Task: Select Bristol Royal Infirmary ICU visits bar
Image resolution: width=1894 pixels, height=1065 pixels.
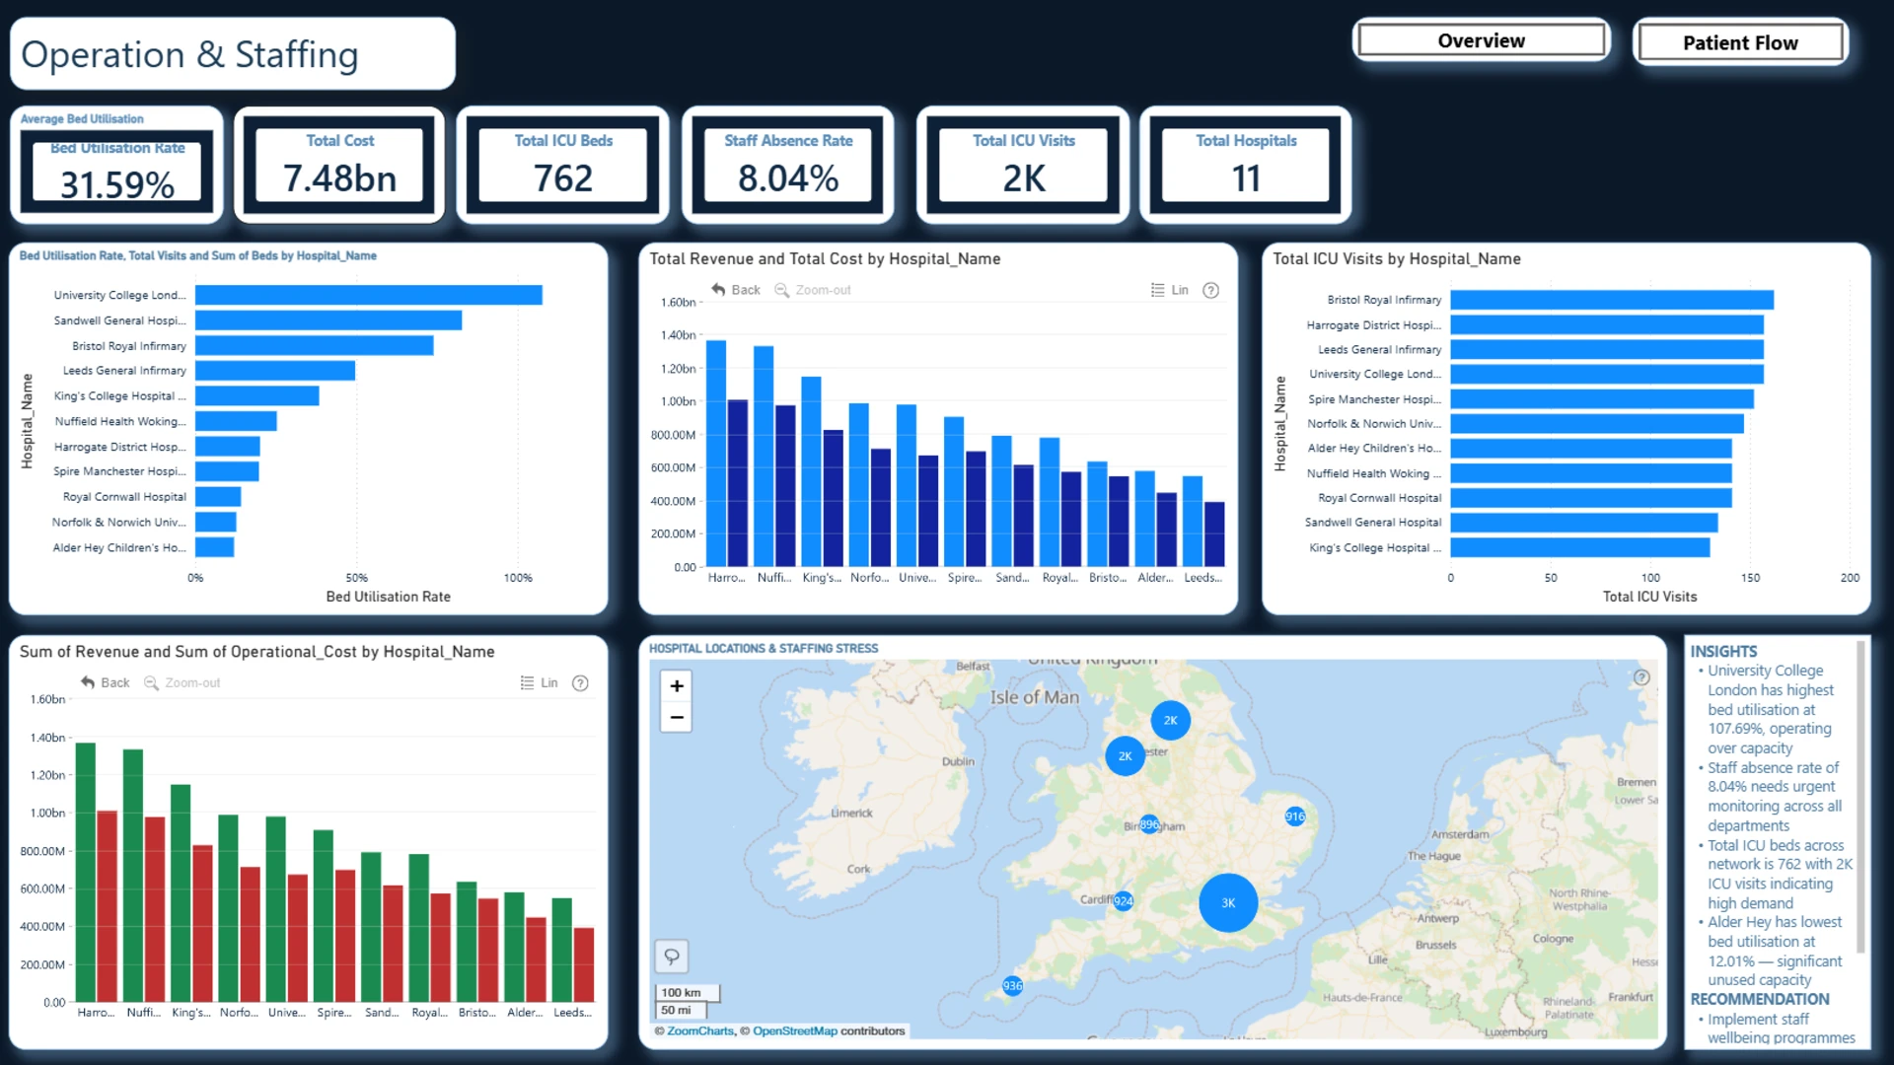Action: click(1612, 300)
